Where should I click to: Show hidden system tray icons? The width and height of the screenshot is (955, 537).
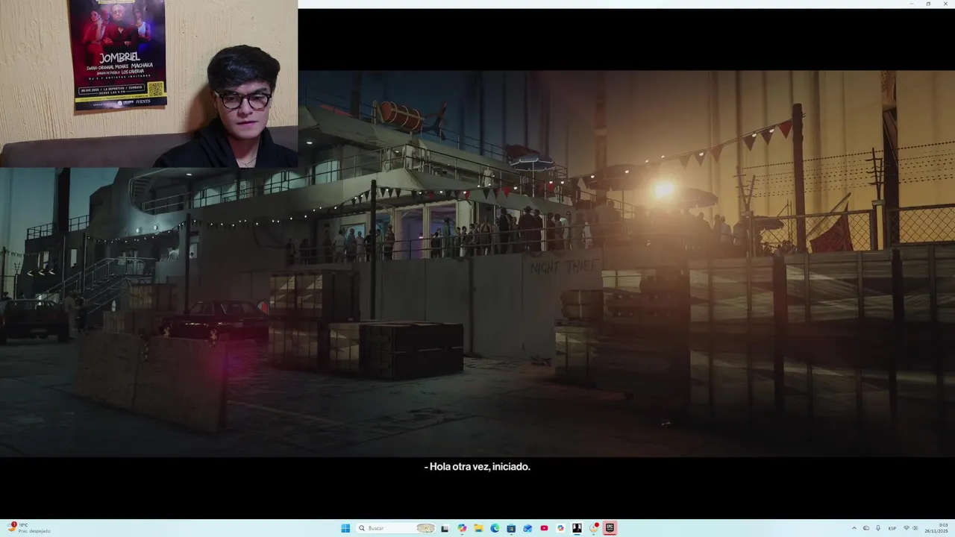[854, 528]
